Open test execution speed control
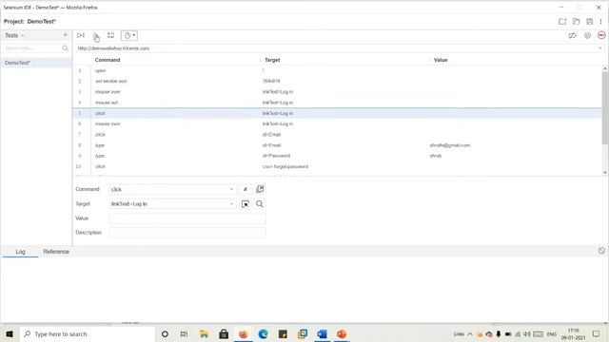This screenshot has height=342, width=609. coord(129,36)
